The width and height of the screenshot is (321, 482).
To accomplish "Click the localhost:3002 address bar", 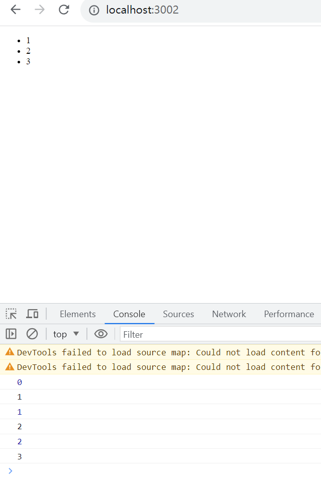I will pos(201,11).
